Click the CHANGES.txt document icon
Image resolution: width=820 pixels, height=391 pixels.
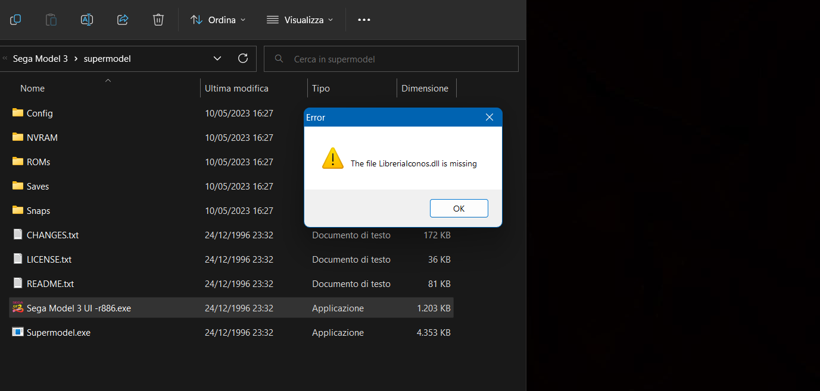click(x=18, y=234)
